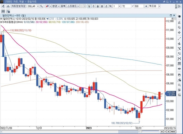Screen dimensions: 183x134
Task: Click the 스프레드 button
Action: [x=72, y=6]
